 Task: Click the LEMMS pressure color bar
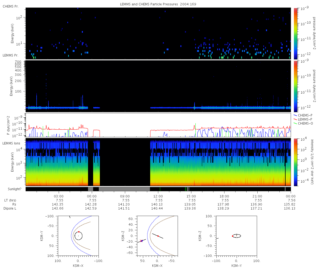pyautogui.click(x=296, y=86)
